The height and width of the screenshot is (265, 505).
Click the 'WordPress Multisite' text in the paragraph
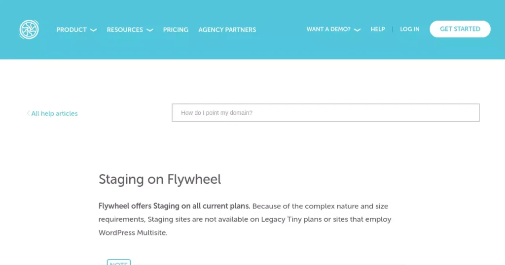pos(132,232)
